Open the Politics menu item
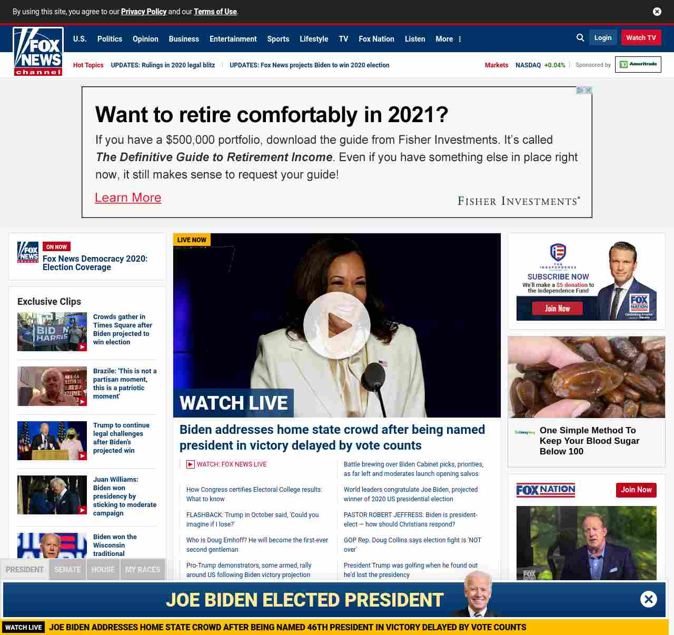This screenshot has width=674, height=635. click(x=110, y=39)
